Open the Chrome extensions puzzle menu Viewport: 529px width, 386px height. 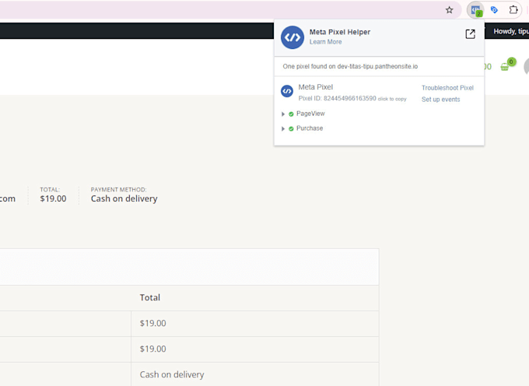pos(513,10)
